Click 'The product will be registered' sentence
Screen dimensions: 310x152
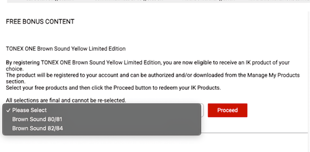click(58, 75)
